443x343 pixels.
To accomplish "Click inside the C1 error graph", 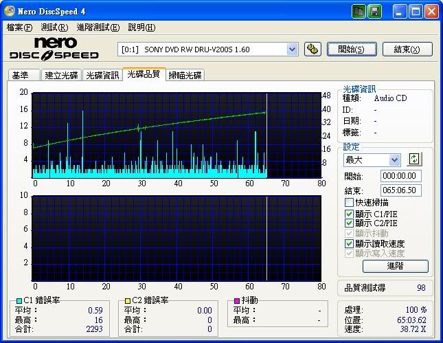I will point(177,135).
